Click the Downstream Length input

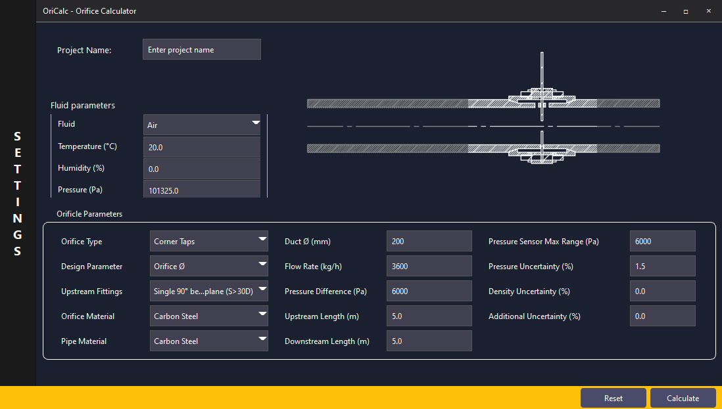[429, 341]
